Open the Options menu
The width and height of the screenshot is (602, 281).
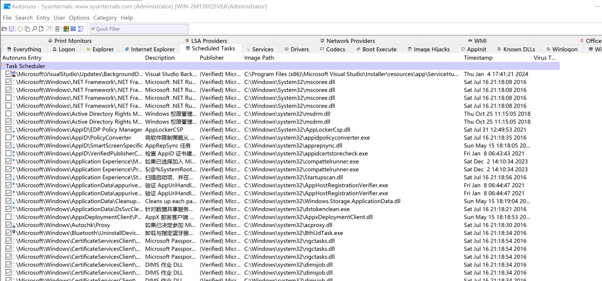pyautogui.click(x=79, y=18)
